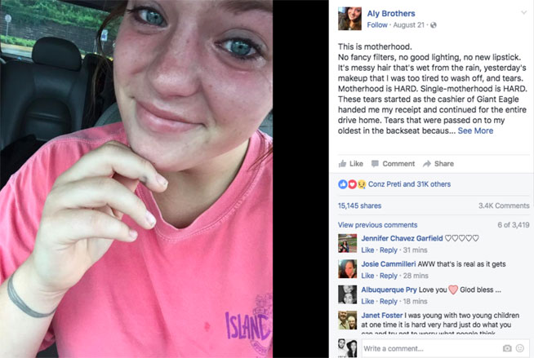The width and height of the screenshot is (534, 358).
Task: Open the camera icon in comment box
Action: (x=507, y=348)
